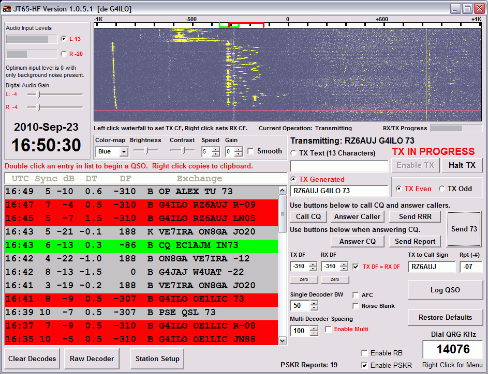Click the TX Text input field
The image size is (488, 374).
(x=339, y=166)
